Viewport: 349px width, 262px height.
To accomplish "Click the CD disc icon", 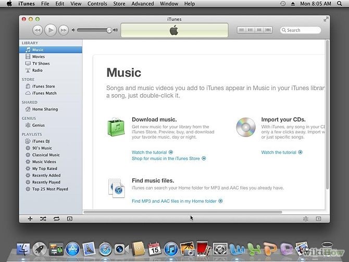I will [x=246, y=127].
